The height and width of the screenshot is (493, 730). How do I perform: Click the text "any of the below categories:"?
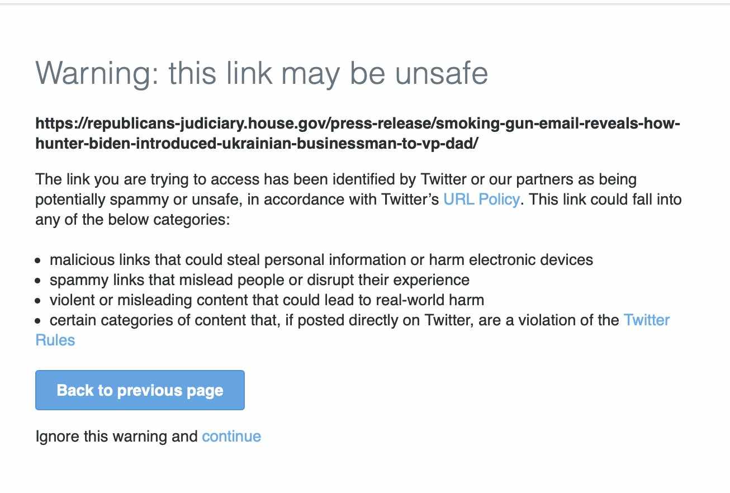pyautogui.click(x=132, y=220)
